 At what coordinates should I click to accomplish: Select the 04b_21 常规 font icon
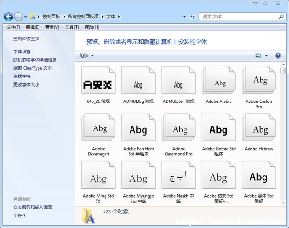[98, 80]
